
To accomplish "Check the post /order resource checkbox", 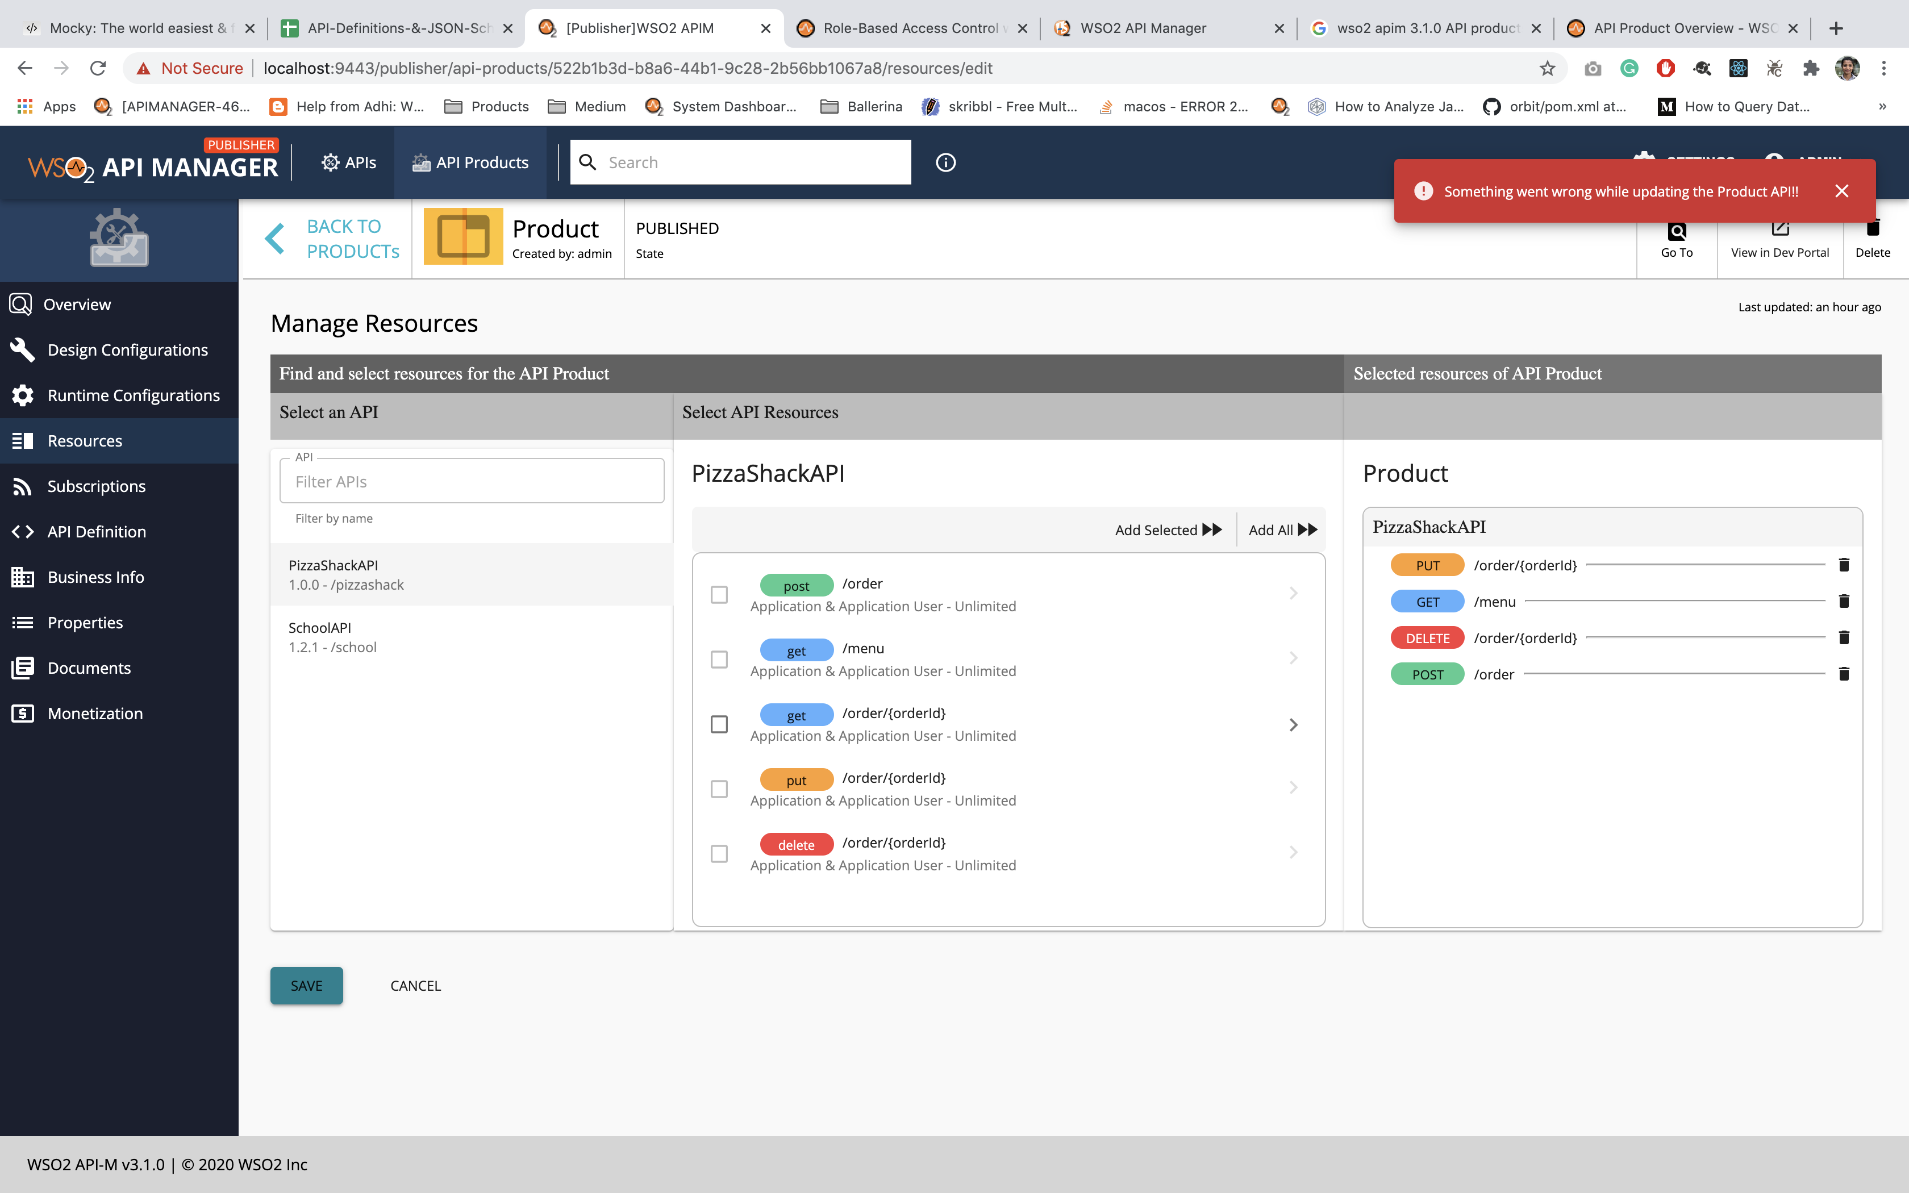I will pyautogui.click(x=719, y=594).
